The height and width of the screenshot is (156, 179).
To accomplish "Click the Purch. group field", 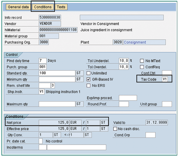I will [x=43, y=67].
